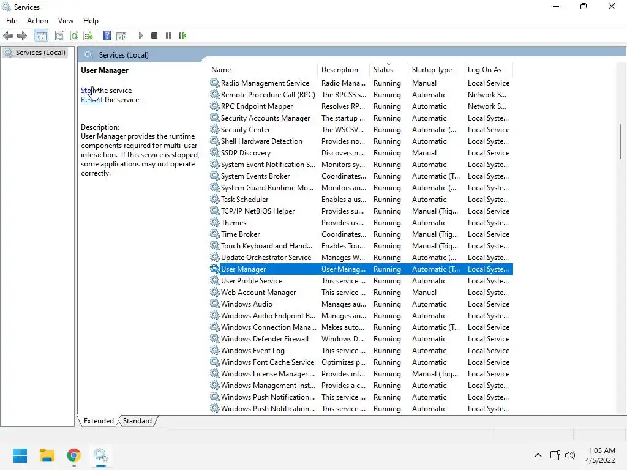
Task: Show hidden icons in system tray
Action: [x=538, y=455]
